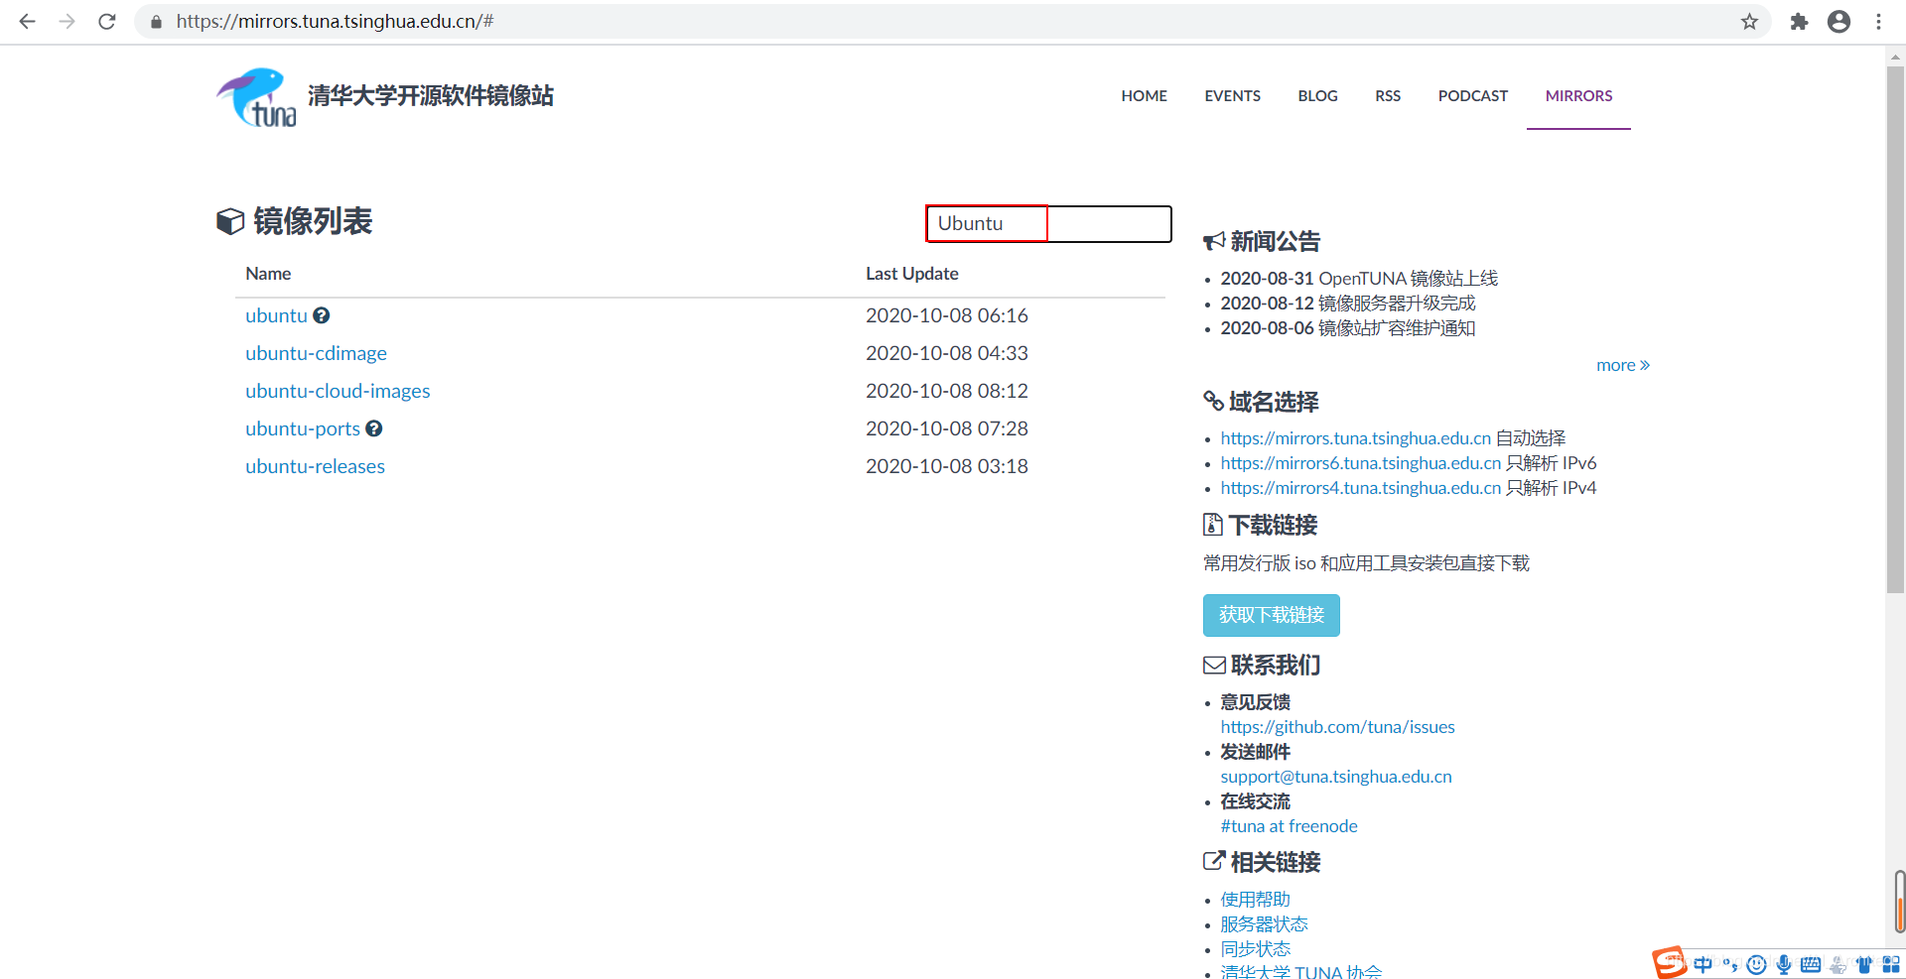
Task: Click the Sogou input method logo
Action: pyautogui.click(x=1669, y=962)
